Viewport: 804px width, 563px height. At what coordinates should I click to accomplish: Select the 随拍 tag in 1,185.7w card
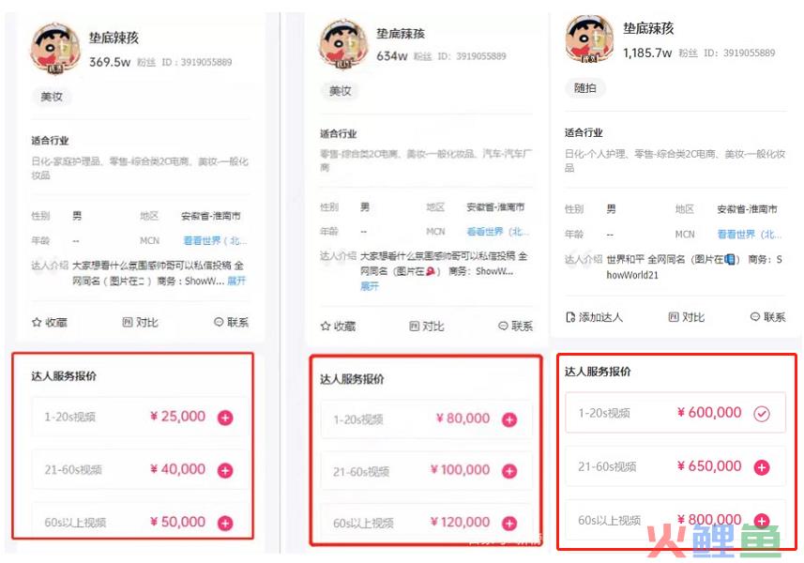585,88
